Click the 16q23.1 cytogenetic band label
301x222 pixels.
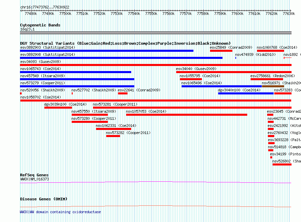(27, 29)
